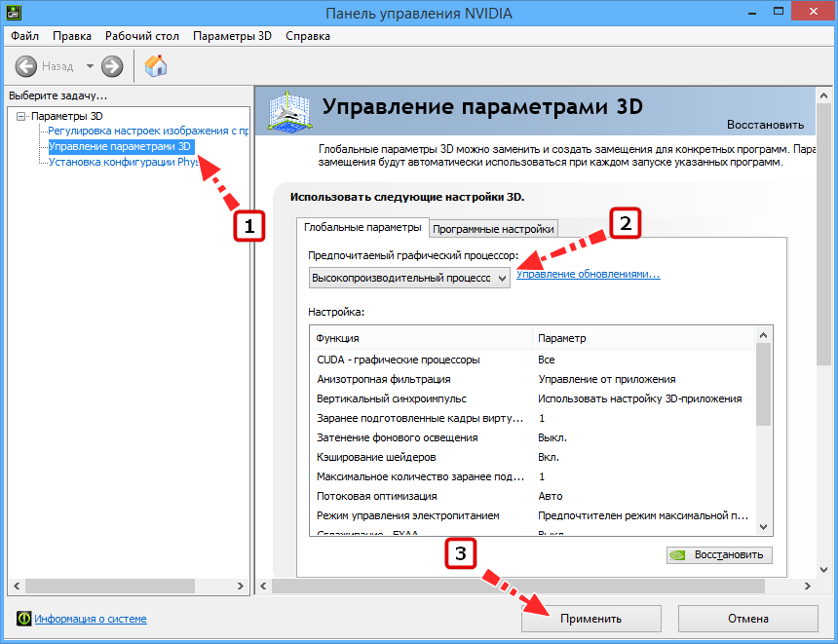
Task: Click the NVIDIA system info icon
Action: pos(23,619)
